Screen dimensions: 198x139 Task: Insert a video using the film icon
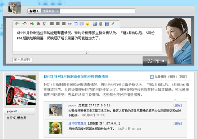107,24
